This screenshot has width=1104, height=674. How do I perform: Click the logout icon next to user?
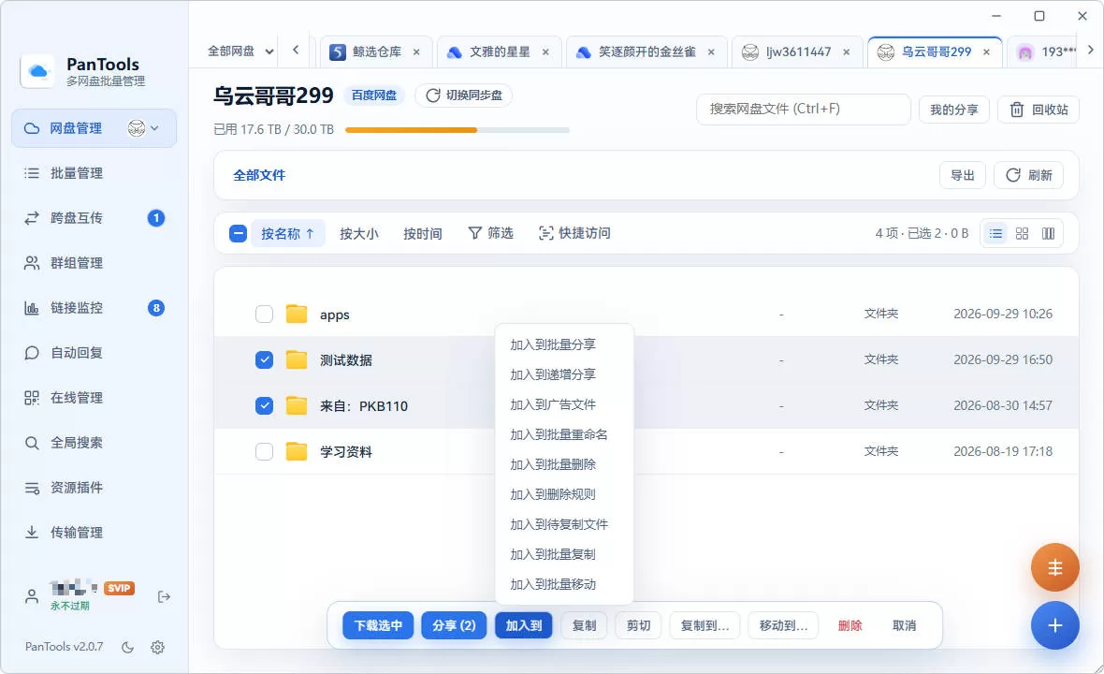pyautogui.click(x=164, y=596)
